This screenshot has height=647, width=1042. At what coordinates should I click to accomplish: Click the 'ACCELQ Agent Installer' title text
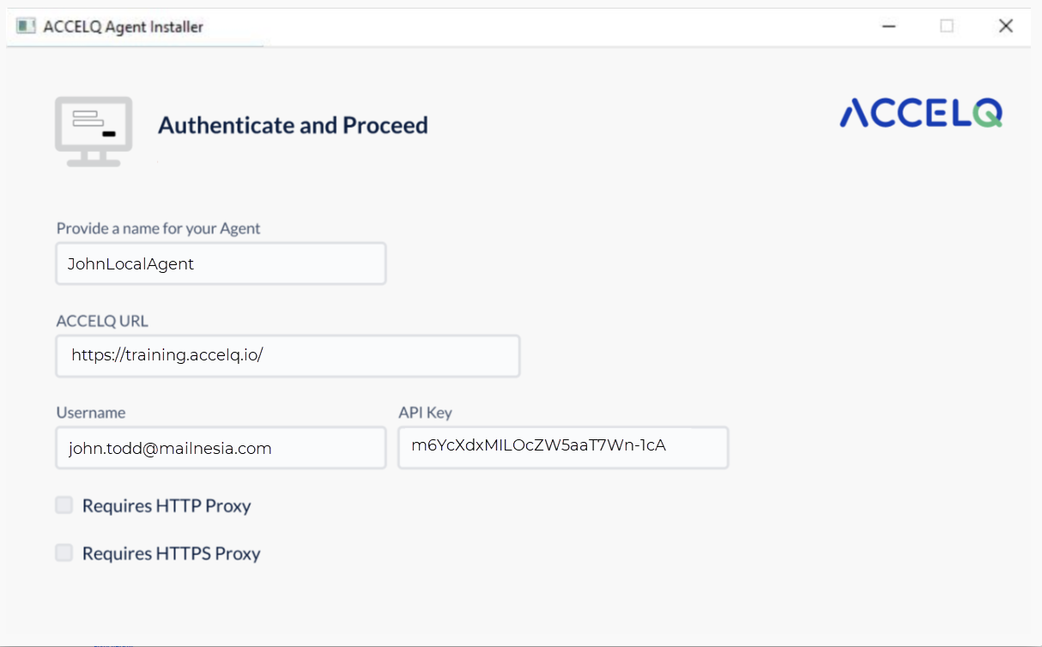[x=123, y=27]
